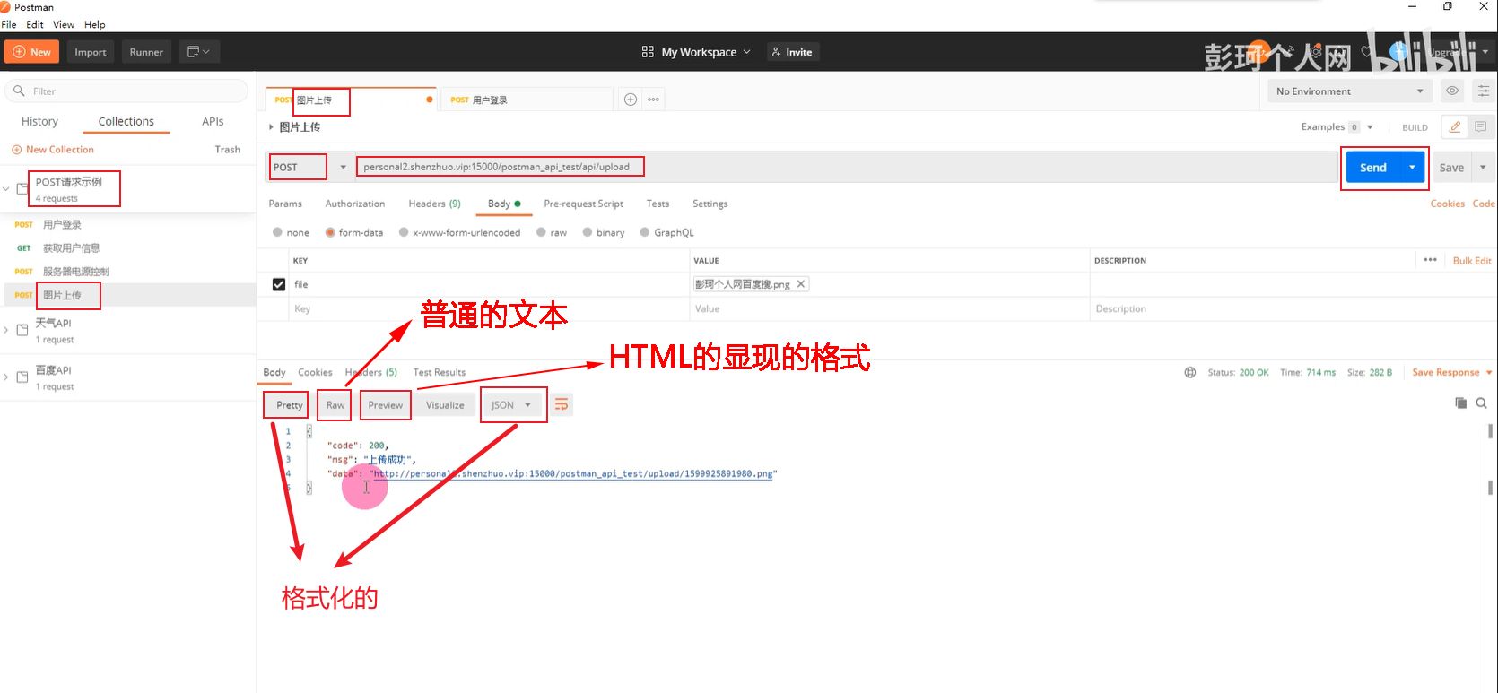Copy response using the copy icon
1498x693 pixels.
(1460, 403)
